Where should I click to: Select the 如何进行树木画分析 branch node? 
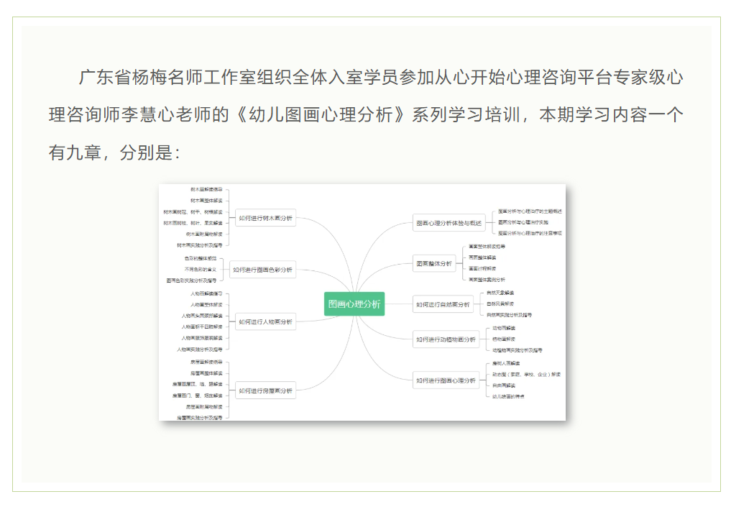(x=265, y=217)
